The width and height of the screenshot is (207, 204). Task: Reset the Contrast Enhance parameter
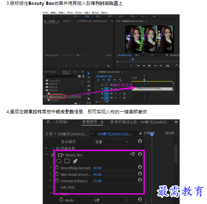[x=140, y=180]
